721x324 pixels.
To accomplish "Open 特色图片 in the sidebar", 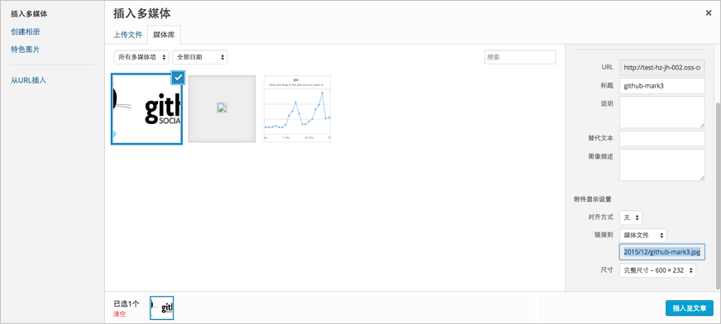I will click(x=26, y=50).
